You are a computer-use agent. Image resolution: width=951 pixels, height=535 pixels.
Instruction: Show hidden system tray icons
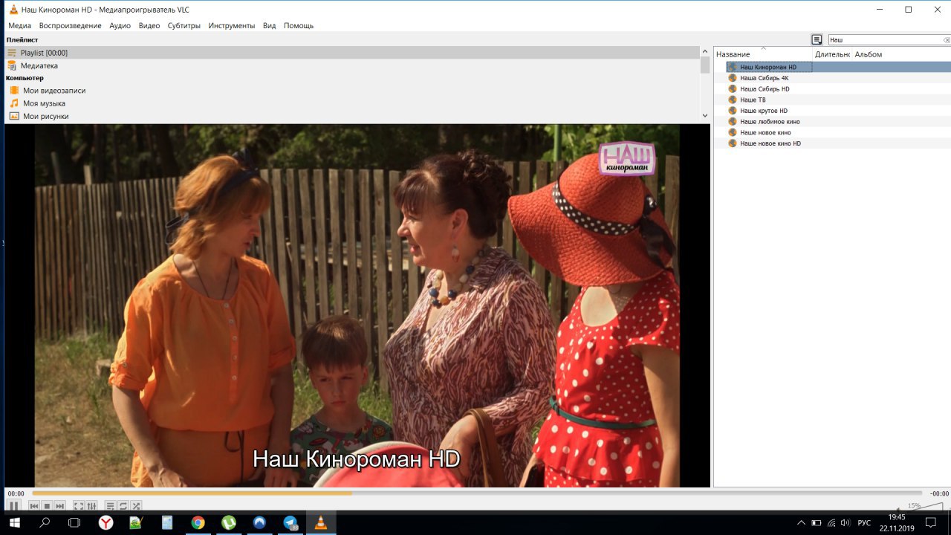(x=802, y=522)
